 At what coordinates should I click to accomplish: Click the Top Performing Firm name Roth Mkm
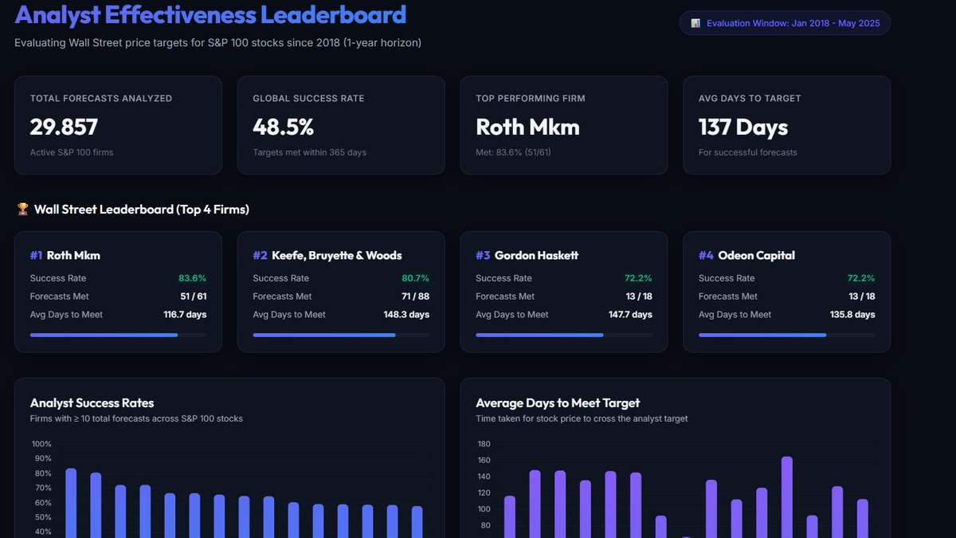coord(527,127)
